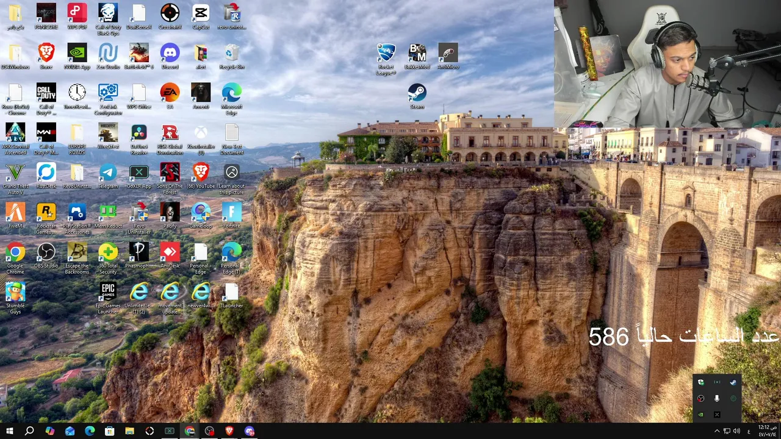Image resolution: width=781 pixels, height=439 pixels.
Task: Open the TimerResolution clock icon
Action: point(77,96)
